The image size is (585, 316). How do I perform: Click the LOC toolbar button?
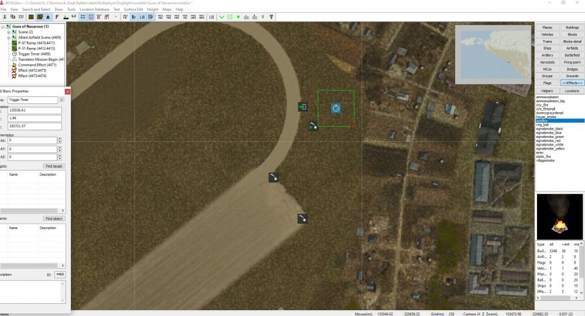click(x=212, y=17)
